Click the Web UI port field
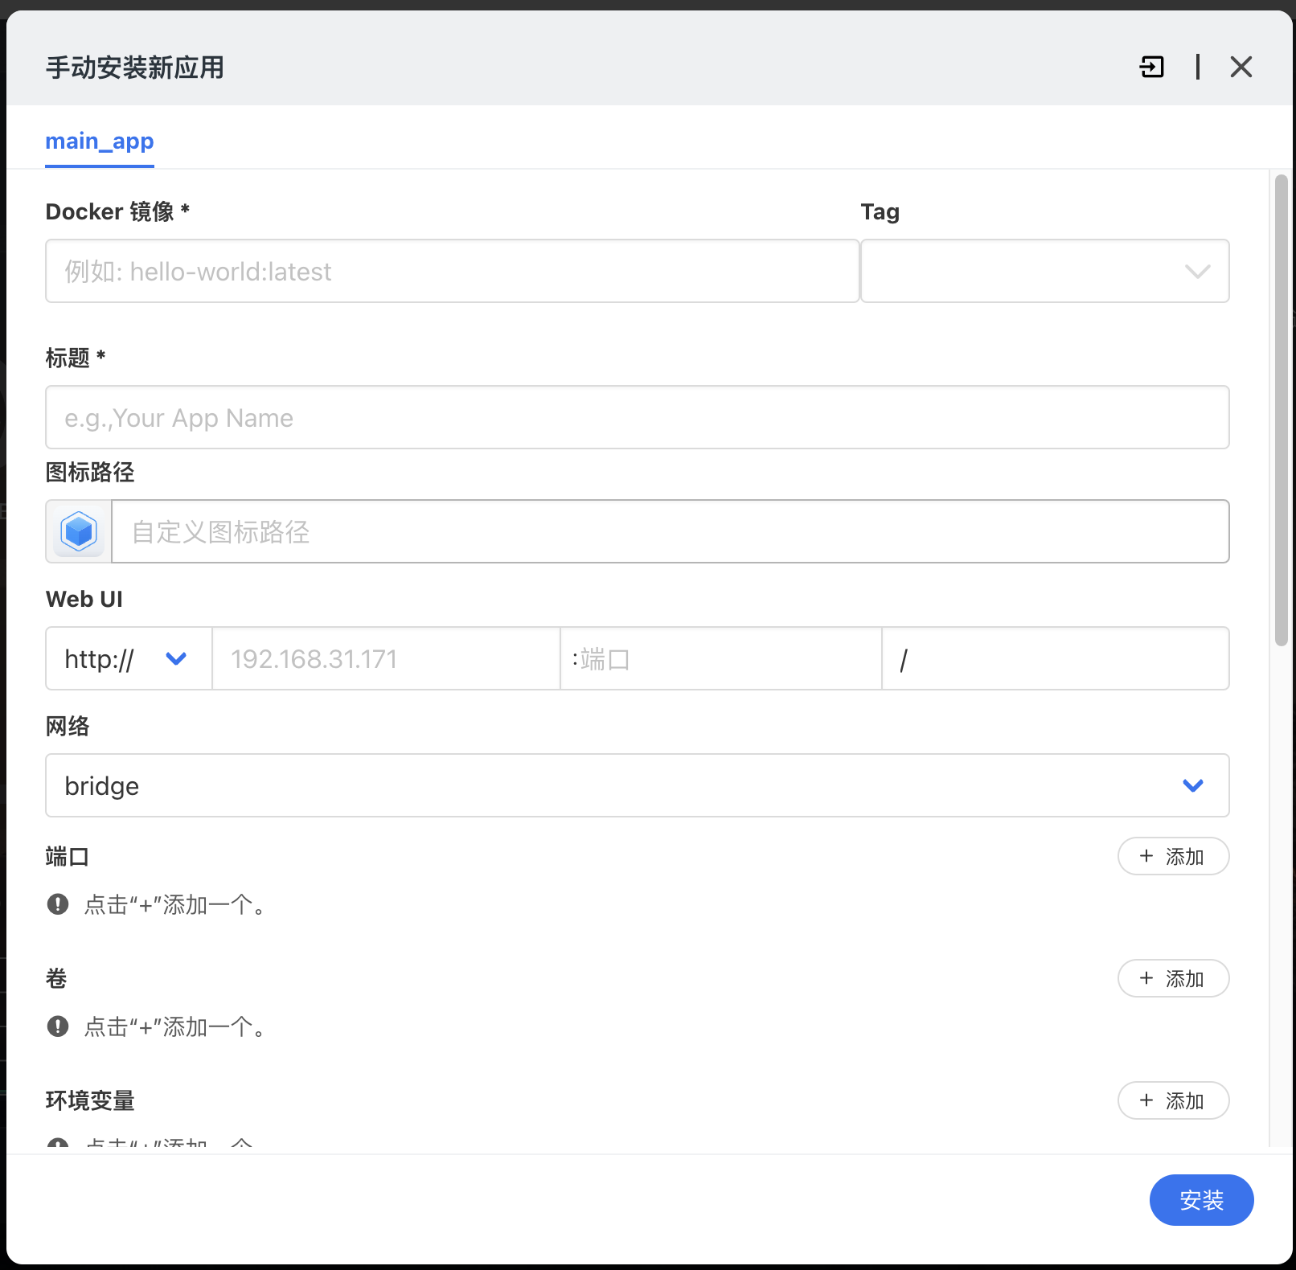 720,659
